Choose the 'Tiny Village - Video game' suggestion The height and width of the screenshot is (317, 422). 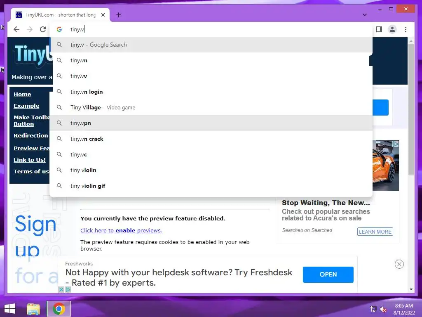pyautogui.click(x=211, y=107)
